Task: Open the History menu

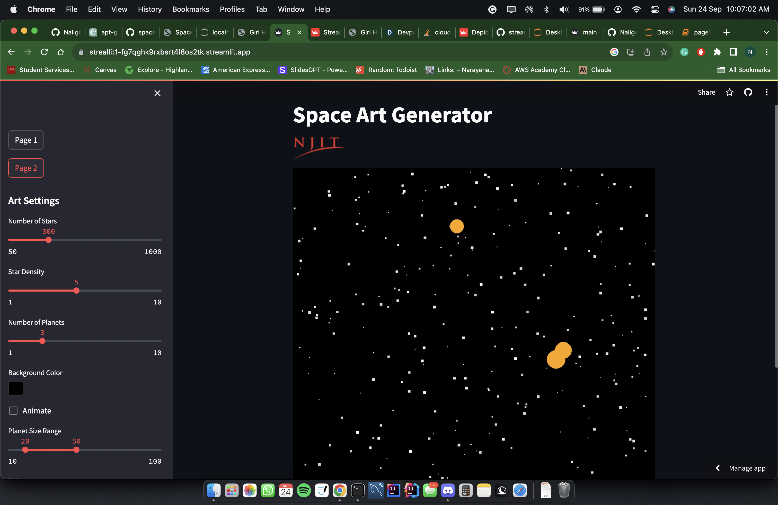Action: click(x=150, y=9)
